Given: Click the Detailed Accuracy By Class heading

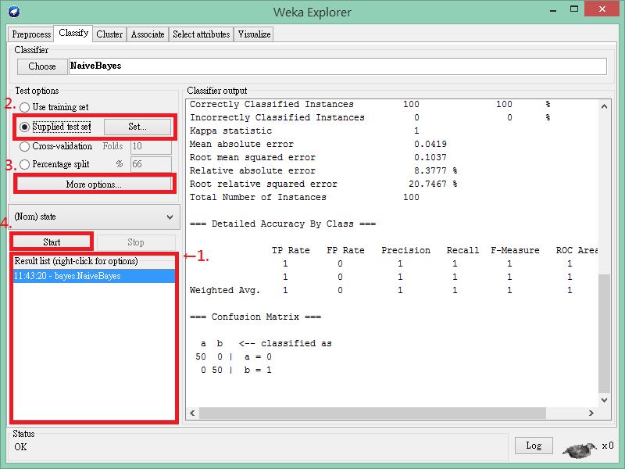Looking at the screenshot, I should coord(283,224).
